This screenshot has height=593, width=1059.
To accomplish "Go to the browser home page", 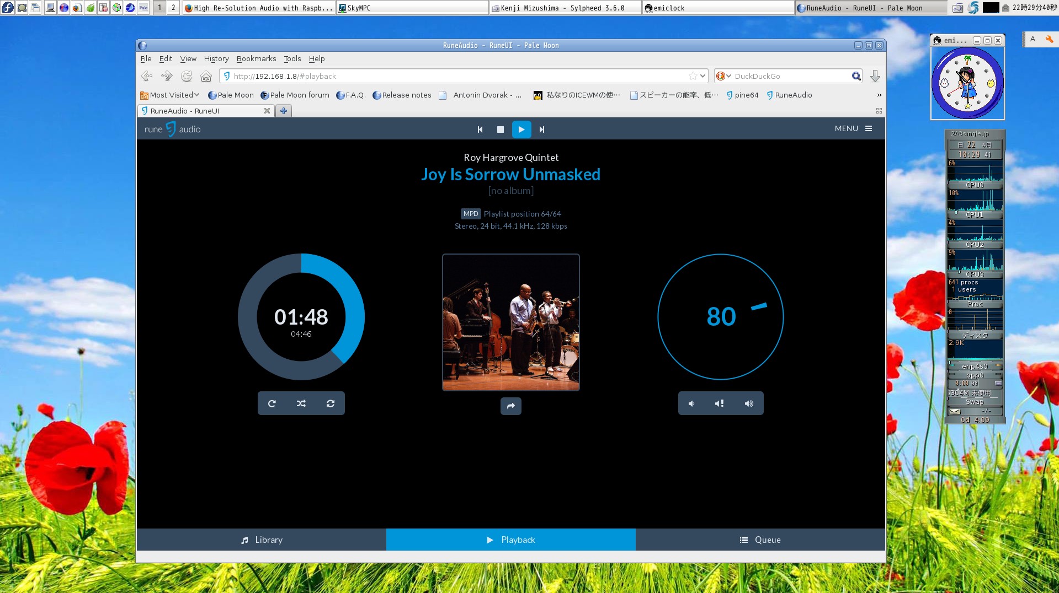I will pyautogui.click(x=206, y=76).
